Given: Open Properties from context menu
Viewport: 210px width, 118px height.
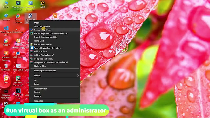Looking at the screenshot, I should (x=54, y=101).
